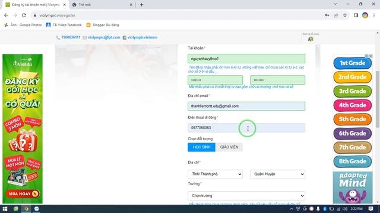
Task: Click the Tài khoản username field
Action: point(246,59)
